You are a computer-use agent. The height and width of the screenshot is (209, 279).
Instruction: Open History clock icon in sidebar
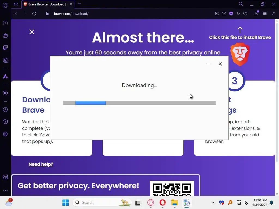5,109
